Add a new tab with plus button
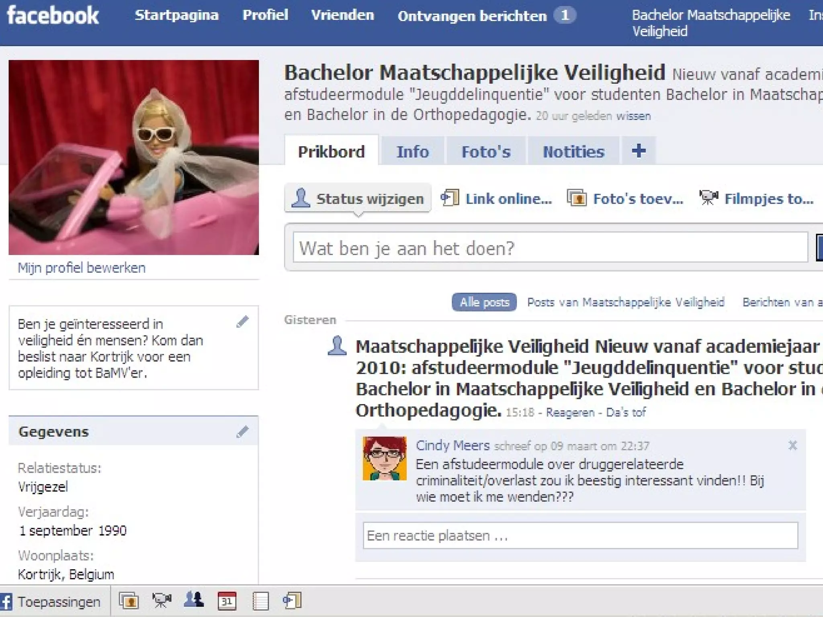The image size is (823, 617). (639, 151)
